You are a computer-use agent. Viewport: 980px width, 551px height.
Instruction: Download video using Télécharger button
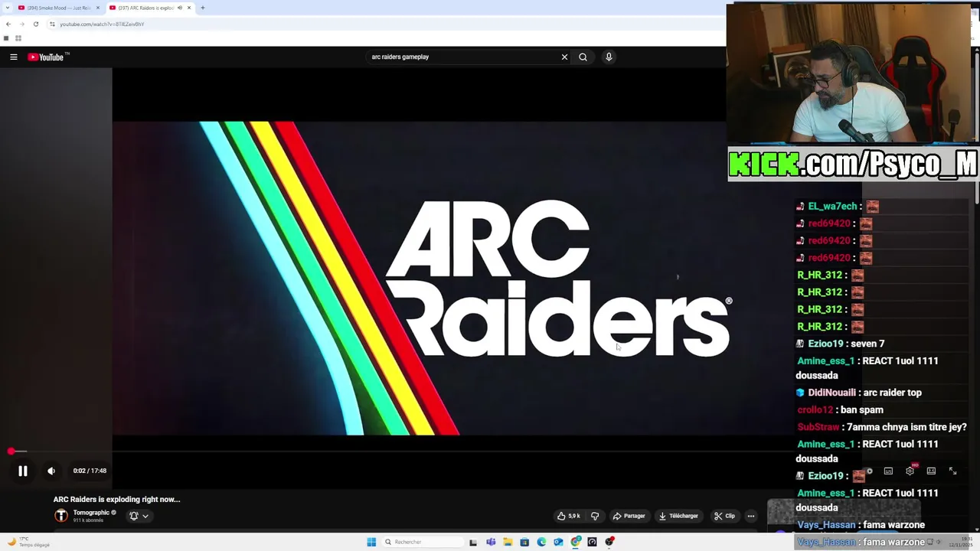coord(679,516)
